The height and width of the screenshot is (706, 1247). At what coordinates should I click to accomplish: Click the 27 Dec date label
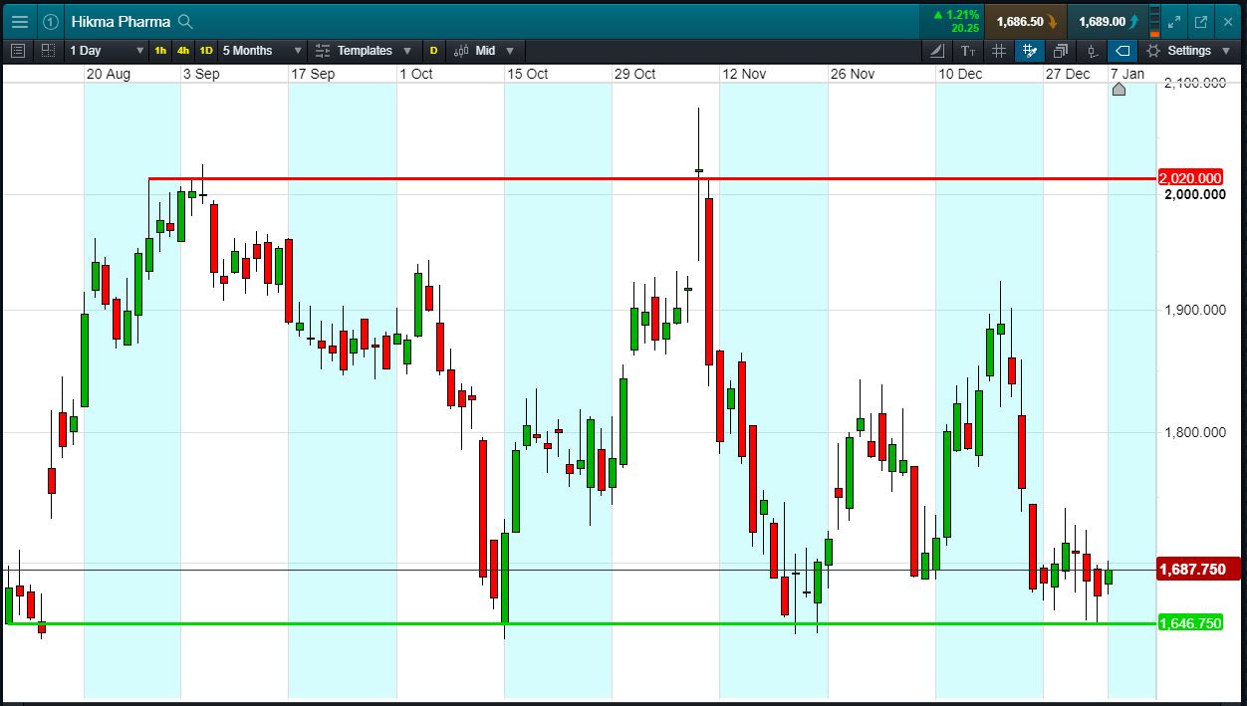1068,74
